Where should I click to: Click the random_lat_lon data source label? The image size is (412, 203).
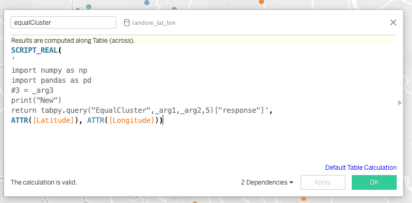[154, 23]
